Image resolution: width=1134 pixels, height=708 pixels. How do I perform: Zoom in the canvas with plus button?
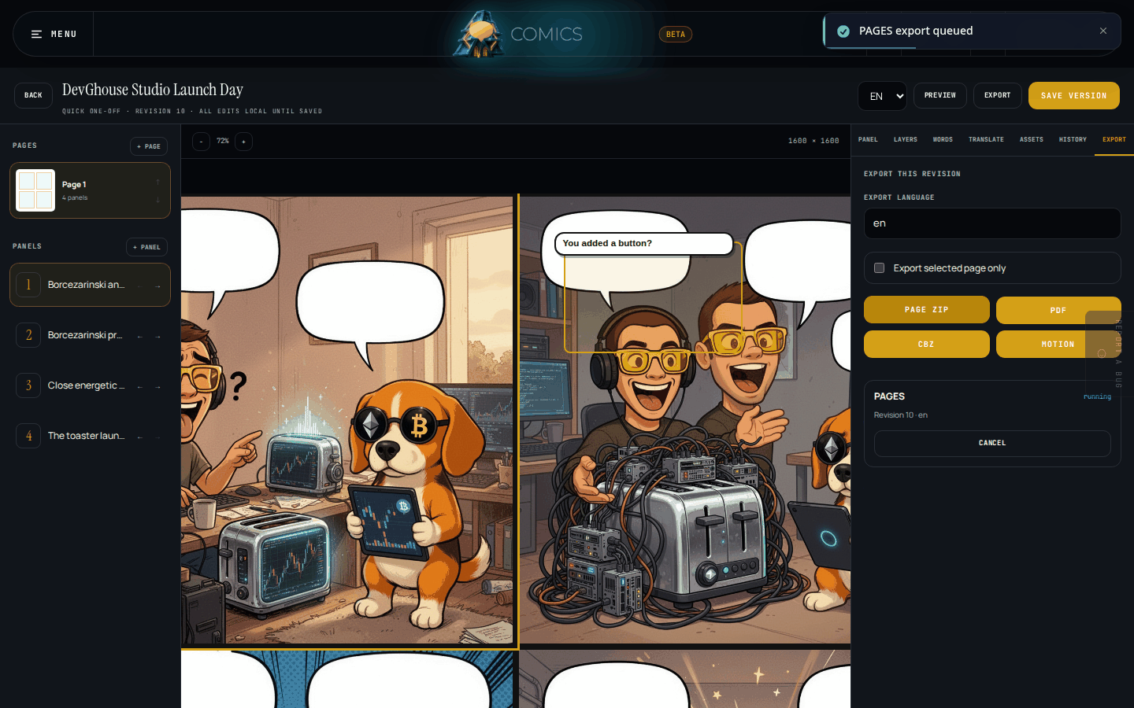coord(244,142)
